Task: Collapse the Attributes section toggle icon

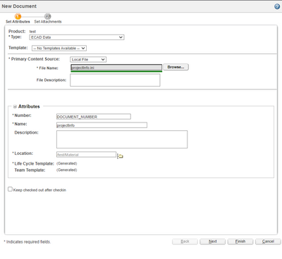Action: pyautogui.click(x=15, y=106)
